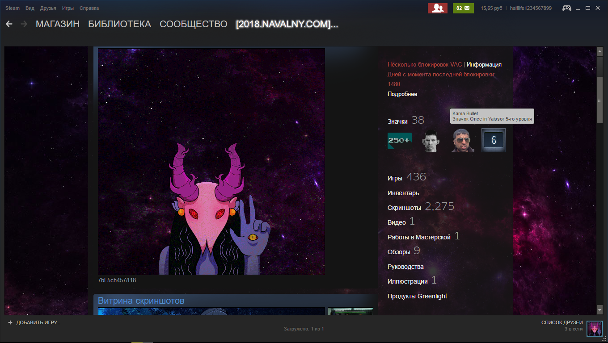Open the green inbox with 82 messages
The width and height of the screenshot is (608, 343).
(x=463, y=8)
